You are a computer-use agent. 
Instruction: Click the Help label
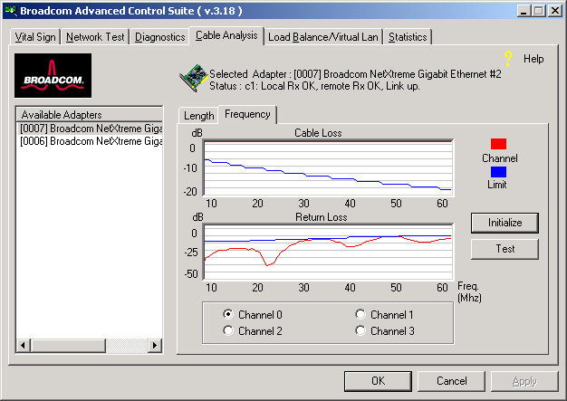[x=533, y=59]
